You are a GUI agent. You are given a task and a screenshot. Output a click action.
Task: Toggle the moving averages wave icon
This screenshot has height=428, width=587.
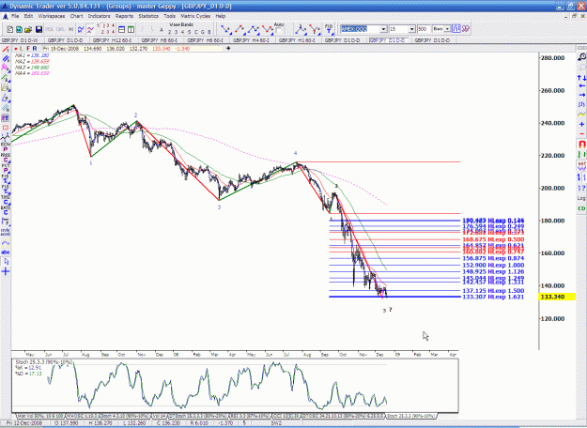click(x=90, y=29)
